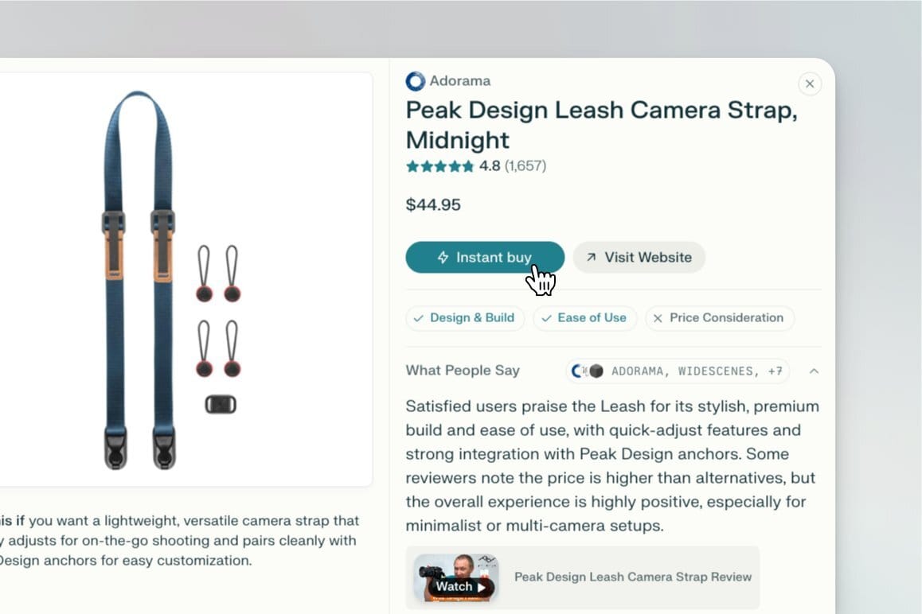This screenshot has width=922, height=614.
Task: Open the Peak Design Leash Camera Strap Review title
Action: 633,577
